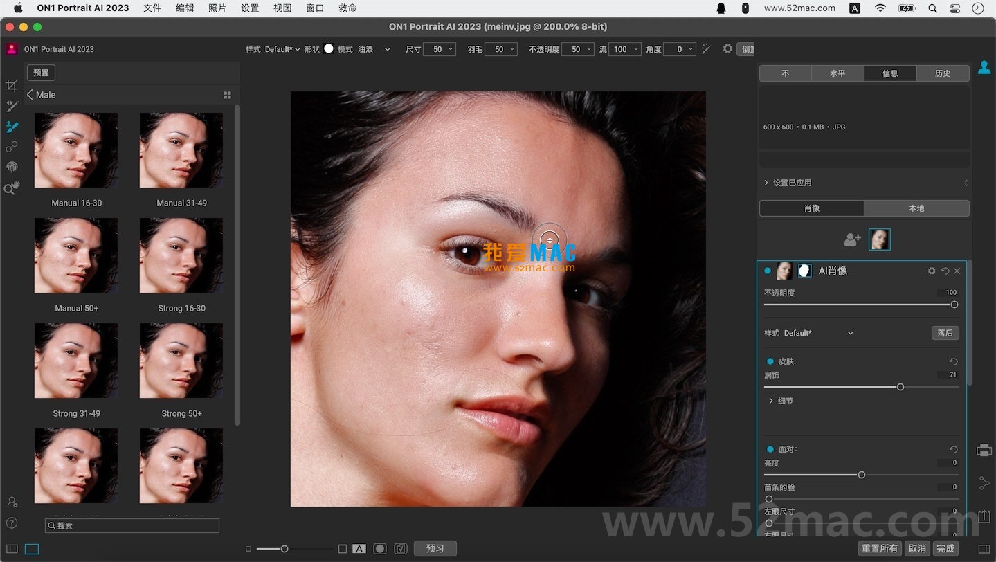Open the View menu (视图)
Image resolution: width=996 pixels, height=562 pixels.
[x=282, y=8]
